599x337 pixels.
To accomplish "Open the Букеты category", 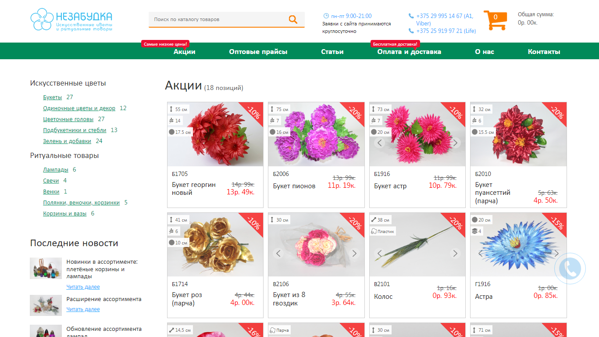I will [x=52, y=97].
